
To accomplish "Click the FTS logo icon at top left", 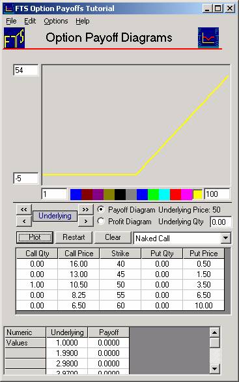I will click(14, 38).
